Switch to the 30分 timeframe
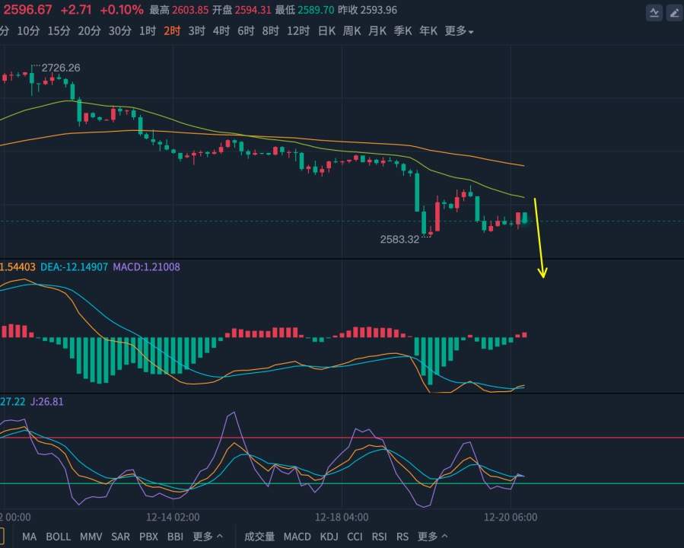Image resolution: width=684 pixels, height=548 pixels. [120, 31]
